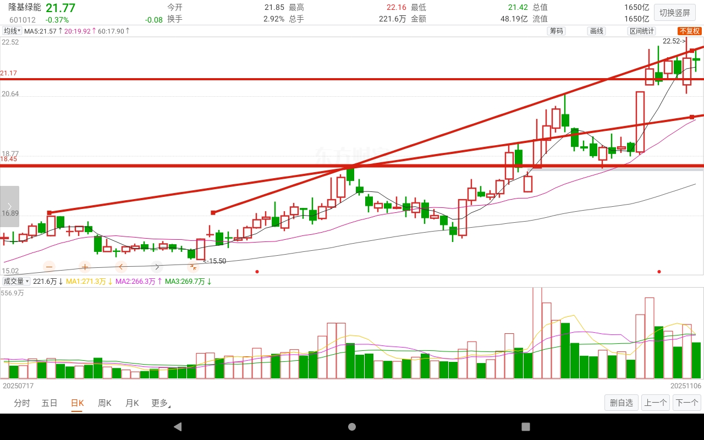This screenshot has height=440, width=704.
Task: Switch to 分时 chart tab
Action: point(22,403)
